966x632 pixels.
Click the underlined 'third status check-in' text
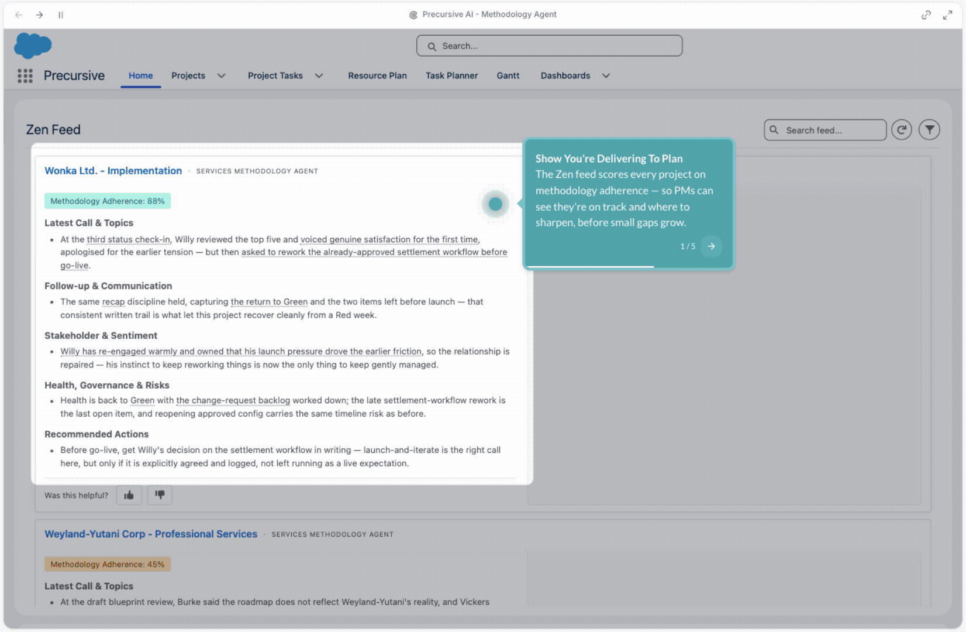128,239
